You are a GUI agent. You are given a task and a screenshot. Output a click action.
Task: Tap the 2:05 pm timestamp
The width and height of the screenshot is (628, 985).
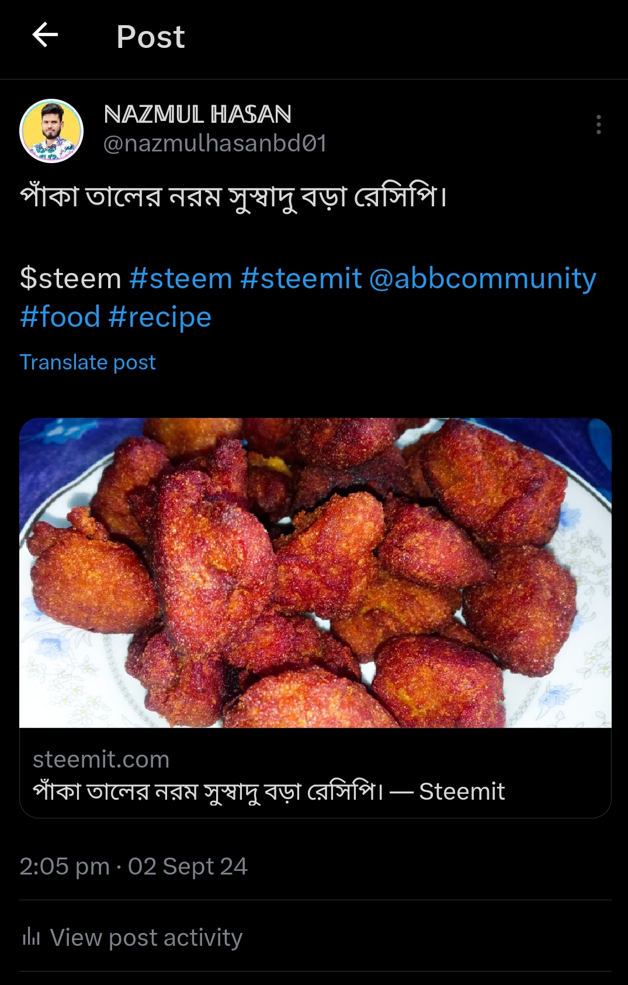click(64, 866)
